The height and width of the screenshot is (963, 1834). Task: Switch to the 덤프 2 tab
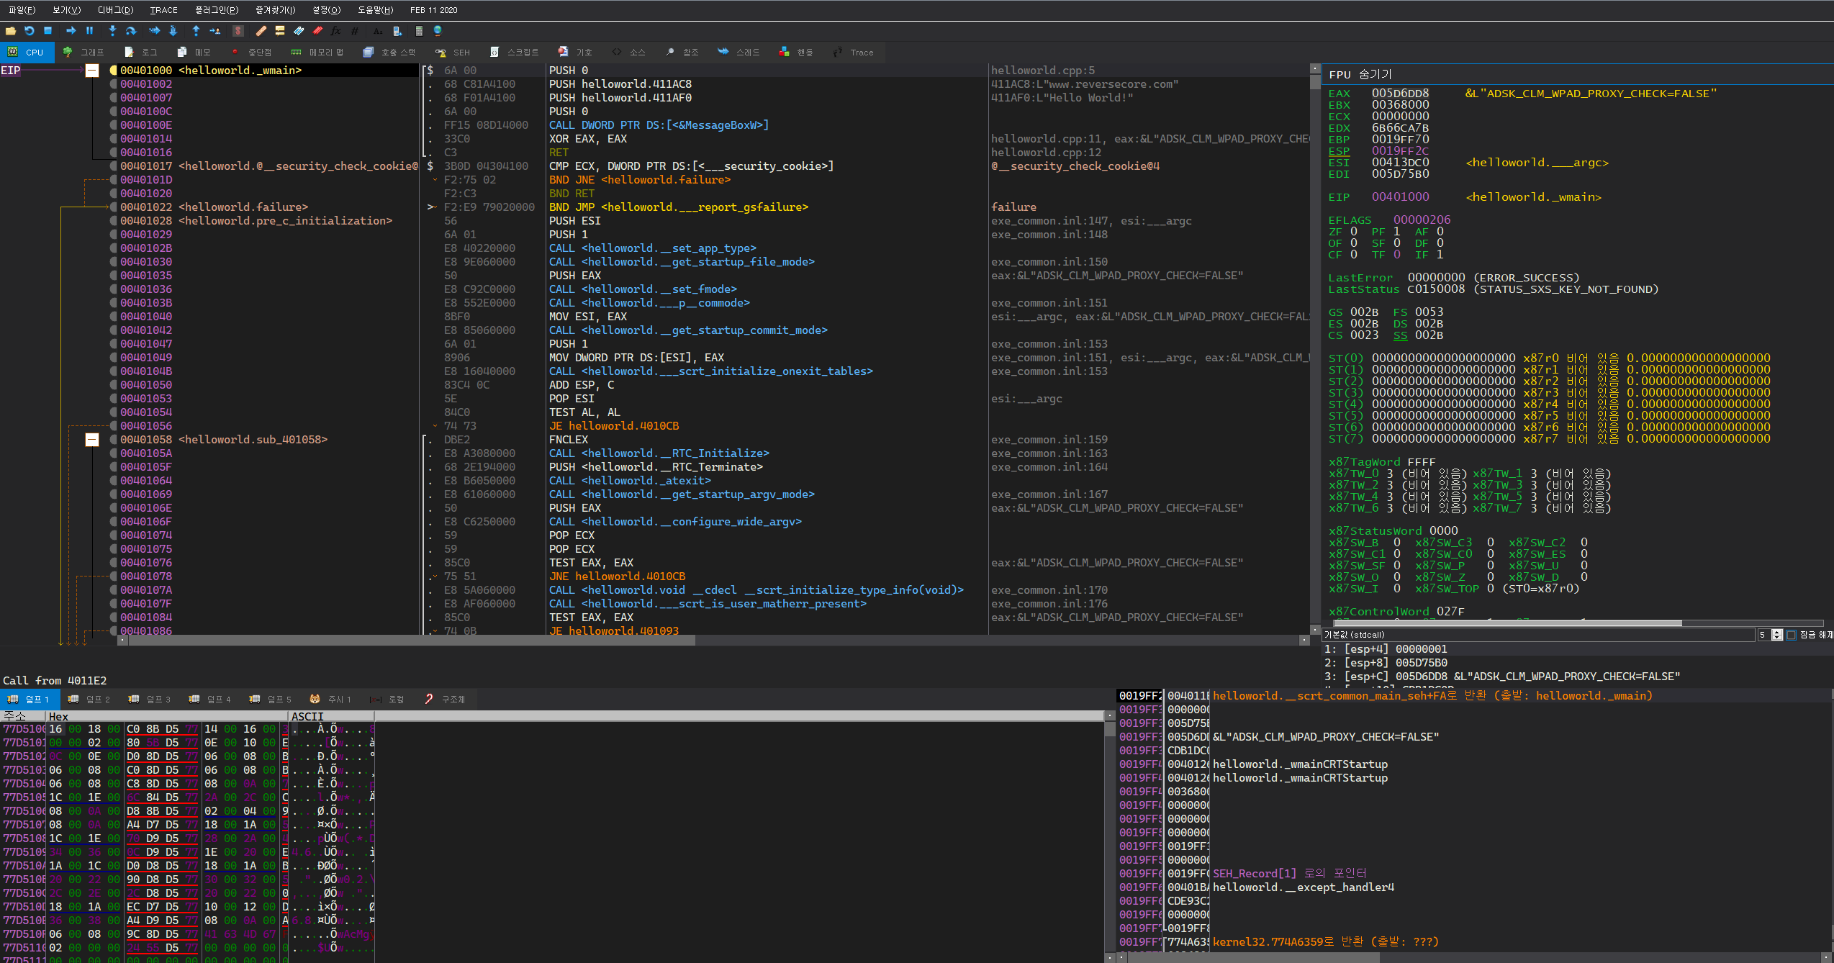(x=89, y=700)
